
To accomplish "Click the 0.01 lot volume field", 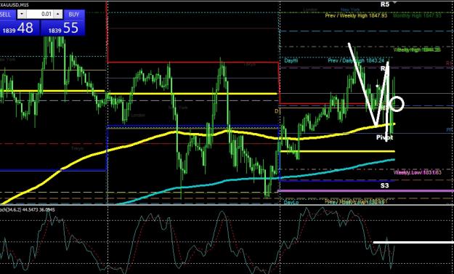I will pyautogui.click(x=40, y=15).
